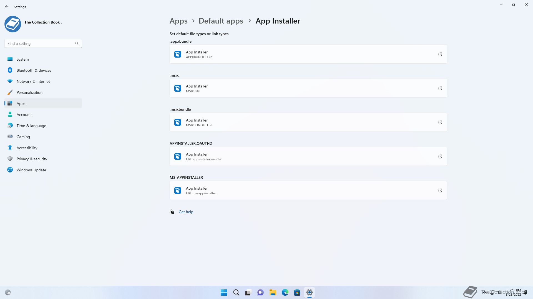This screenshot has height=299, width=533.
Task: Click App Installer icon in MSIXBUNDLE row
Action: (x=178, y=122)
